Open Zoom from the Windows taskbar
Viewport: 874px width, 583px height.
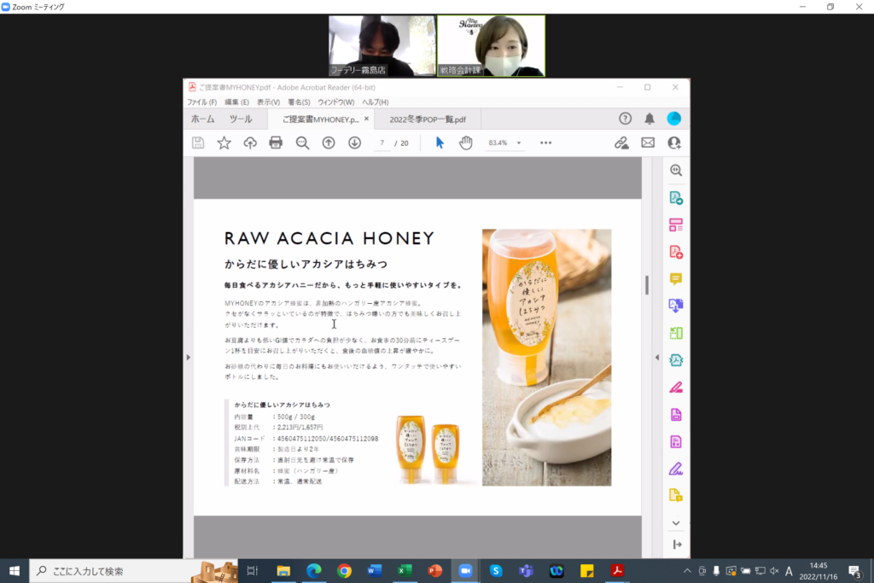tap(465, 571)
